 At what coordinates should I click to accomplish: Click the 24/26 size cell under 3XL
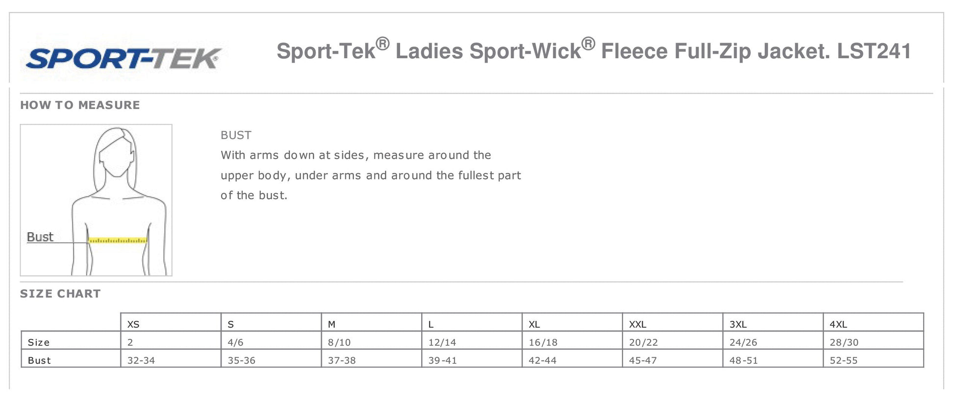[743, 342]
